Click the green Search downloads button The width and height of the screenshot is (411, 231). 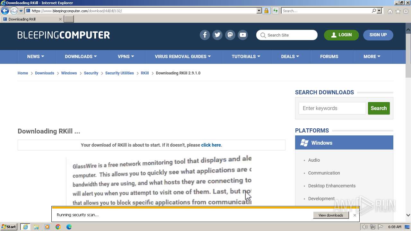point(379,108)
